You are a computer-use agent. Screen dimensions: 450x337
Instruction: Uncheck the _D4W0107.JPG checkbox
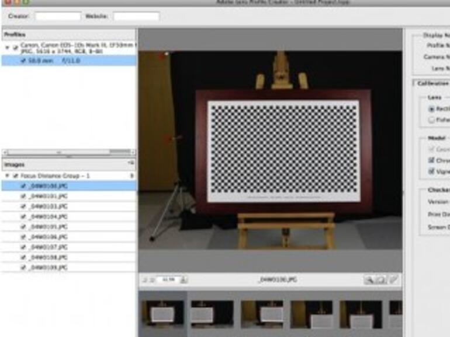tap(23, 247)
